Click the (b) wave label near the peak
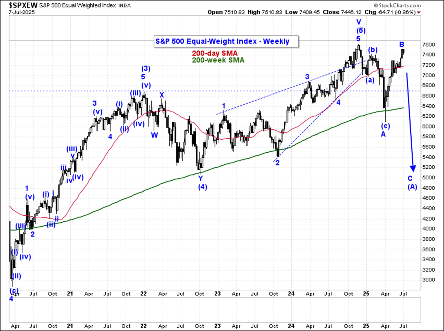 [372, 49]
